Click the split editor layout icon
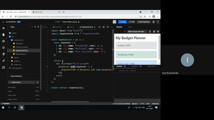Screen dimensions: 214x120 (104, 27)
